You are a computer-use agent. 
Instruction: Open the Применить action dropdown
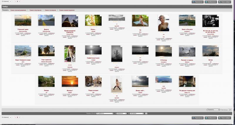pyautogui.click(x=213, y=110)
